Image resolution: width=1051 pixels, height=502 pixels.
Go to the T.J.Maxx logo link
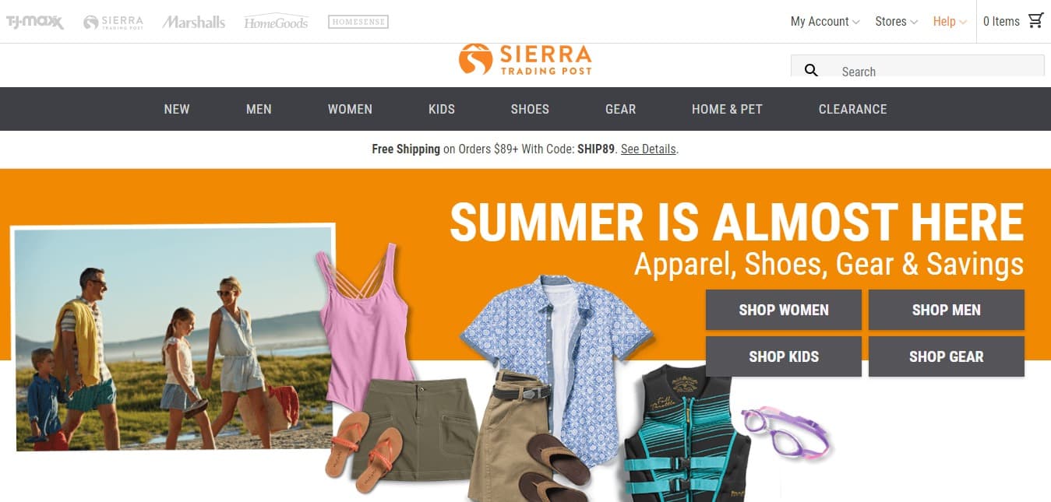click(x=35, y=22)
